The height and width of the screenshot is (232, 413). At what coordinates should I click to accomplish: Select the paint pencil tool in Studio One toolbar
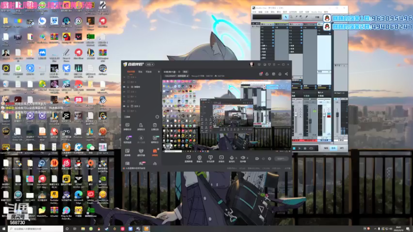tap(306, 17)
